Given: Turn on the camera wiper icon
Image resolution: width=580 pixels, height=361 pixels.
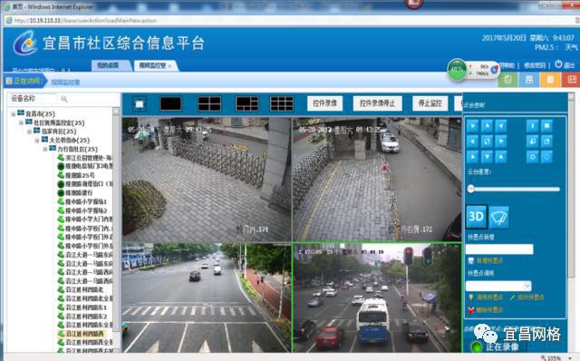Looking at the screenshot, I should (x=498, y=217).
